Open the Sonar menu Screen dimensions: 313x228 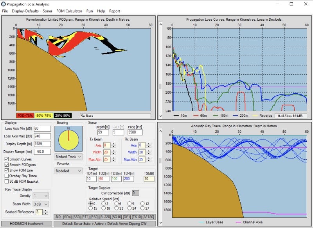(x=47, y=11)
